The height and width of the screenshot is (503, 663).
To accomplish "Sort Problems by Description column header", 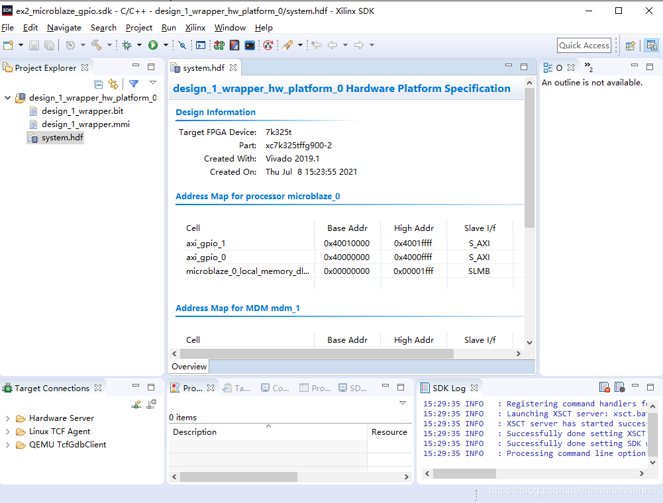I will (268, 432).
